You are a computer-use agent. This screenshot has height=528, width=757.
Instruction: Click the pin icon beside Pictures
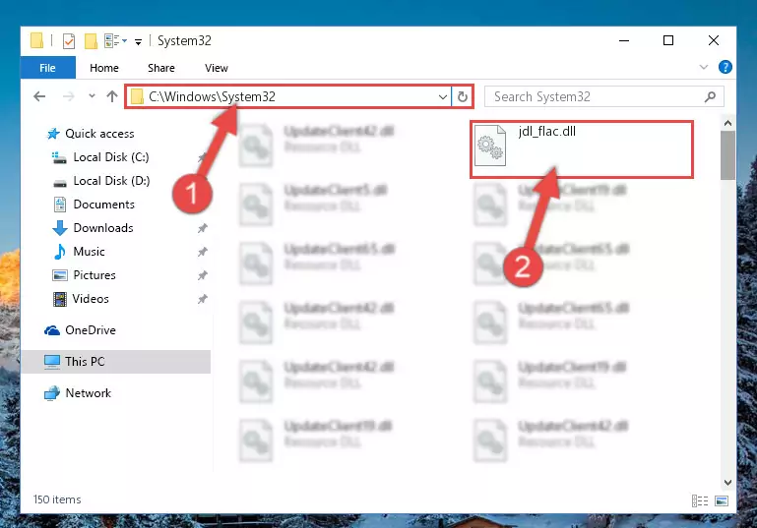pos(202,275)
